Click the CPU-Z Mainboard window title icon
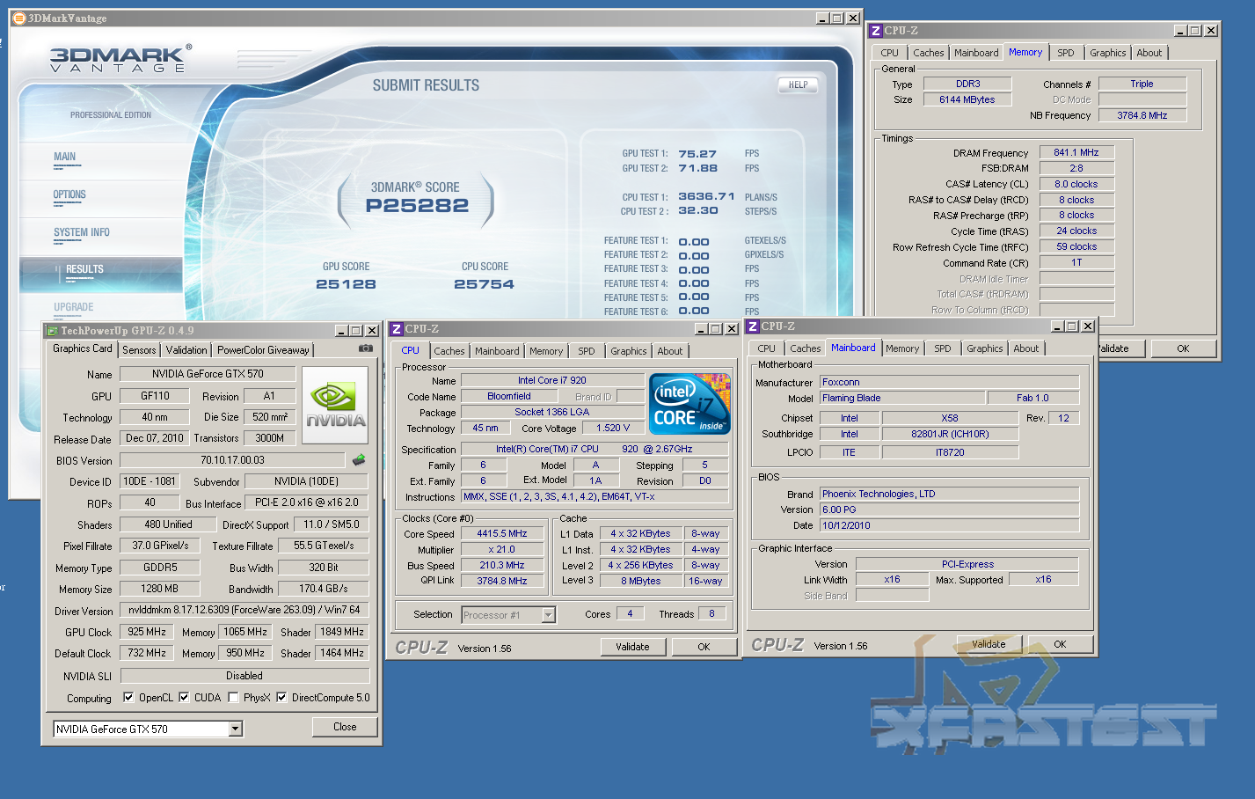Image resolution: width=1255 pixels, height=799 pixels. point(752,326)
